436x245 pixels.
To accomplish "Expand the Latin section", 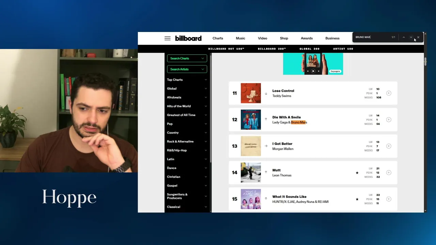I will point(187,159).
